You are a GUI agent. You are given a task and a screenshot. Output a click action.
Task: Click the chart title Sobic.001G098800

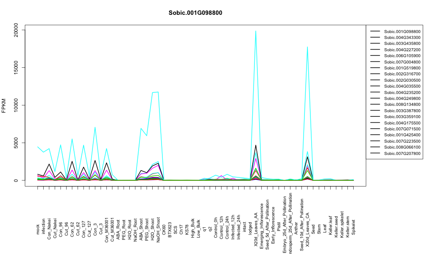195,13
